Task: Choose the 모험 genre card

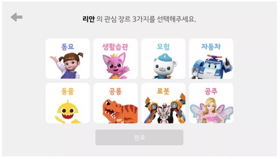Action: point(163,59)
